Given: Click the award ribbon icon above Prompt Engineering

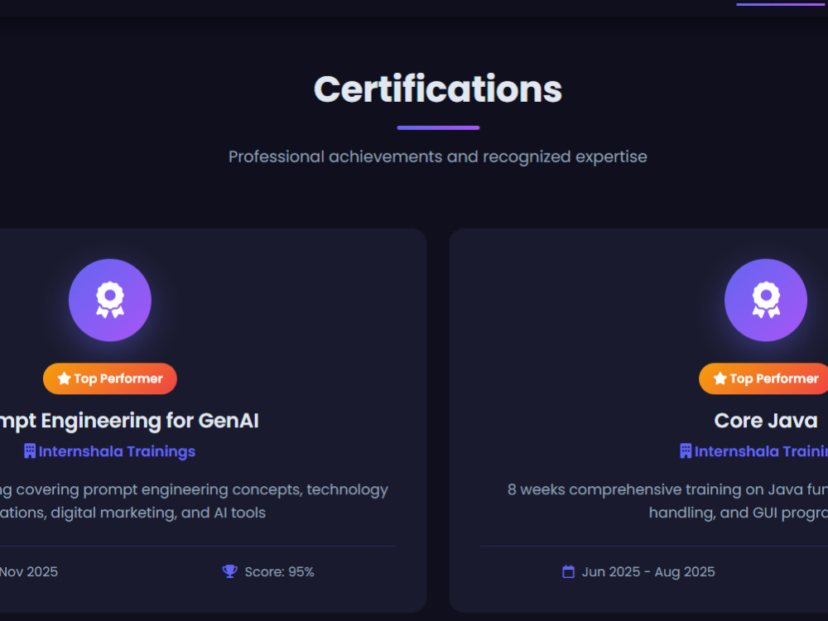Looking at the screenshot, I should [110, 300].
